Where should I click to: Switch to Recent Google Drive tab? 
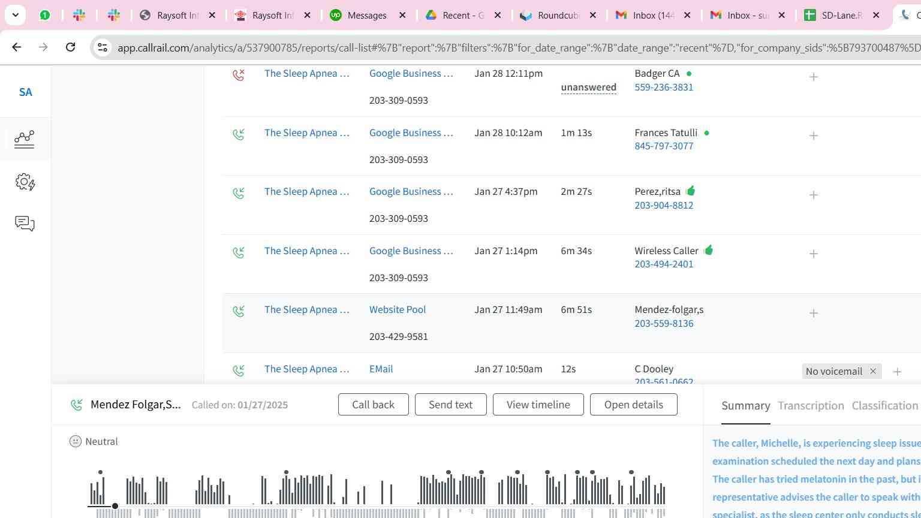tap(463, 16)
